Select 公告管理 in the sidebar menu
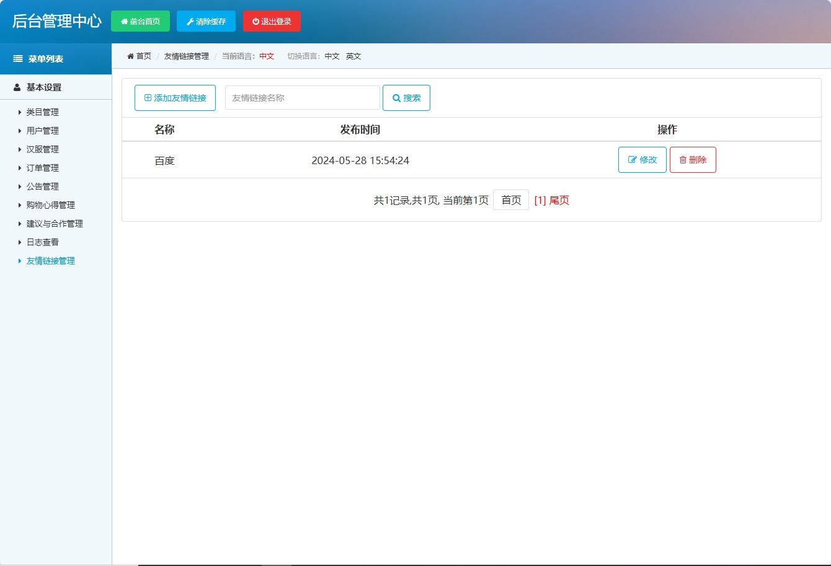Image resolution: width=831 pixels, height=566 pixels. (x=42, y=186)
